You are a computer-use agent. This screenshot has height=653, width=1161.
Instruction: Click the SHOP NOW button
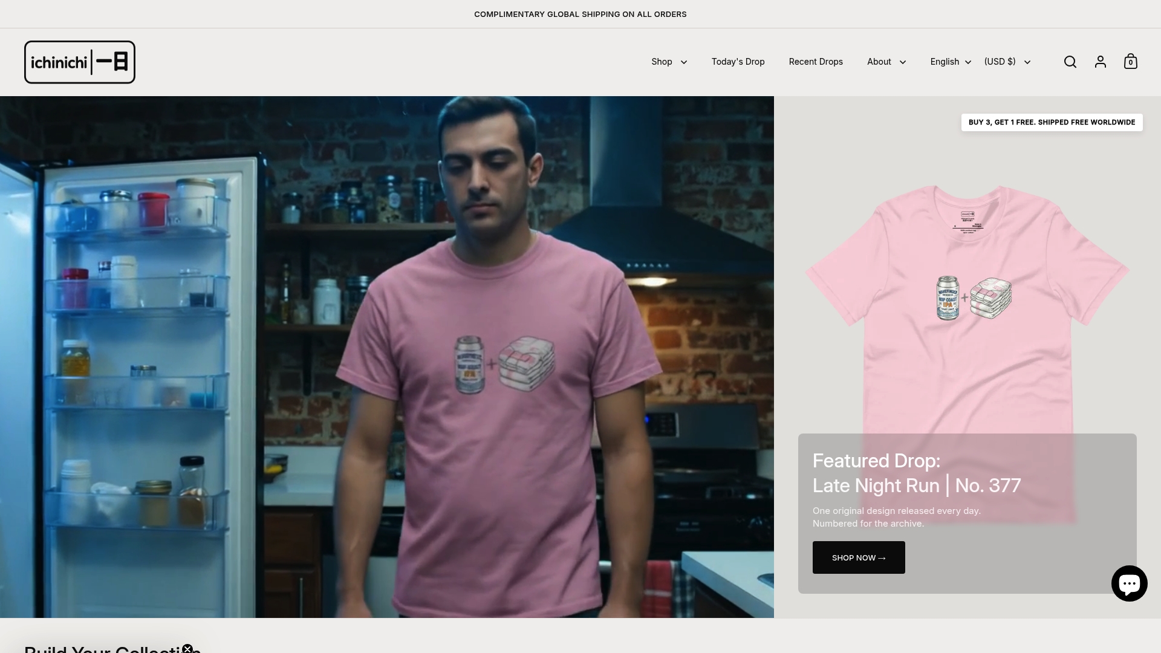pos(859,557)
